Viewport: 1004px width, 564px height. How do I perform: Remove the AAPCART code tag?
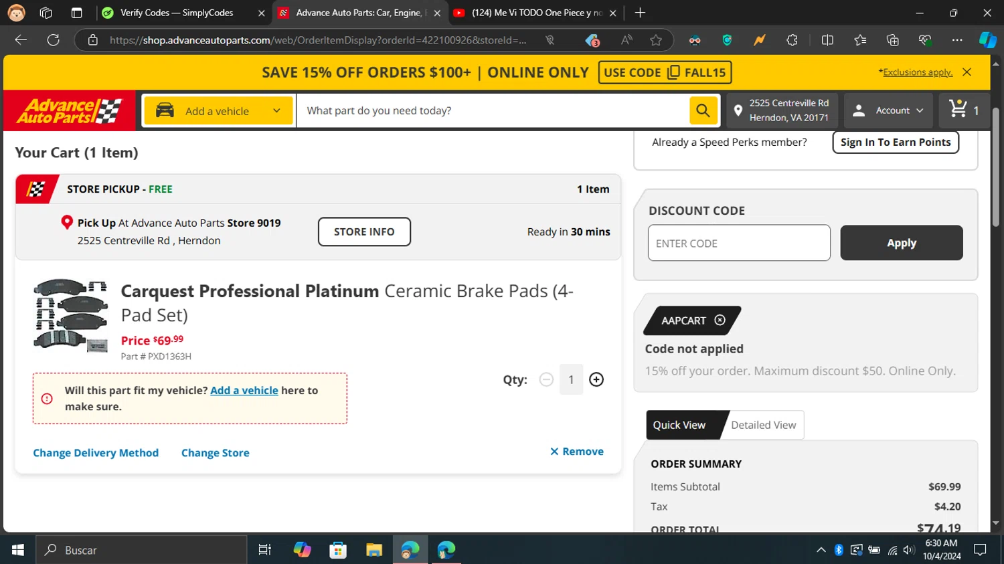click(x=720, y=320)
